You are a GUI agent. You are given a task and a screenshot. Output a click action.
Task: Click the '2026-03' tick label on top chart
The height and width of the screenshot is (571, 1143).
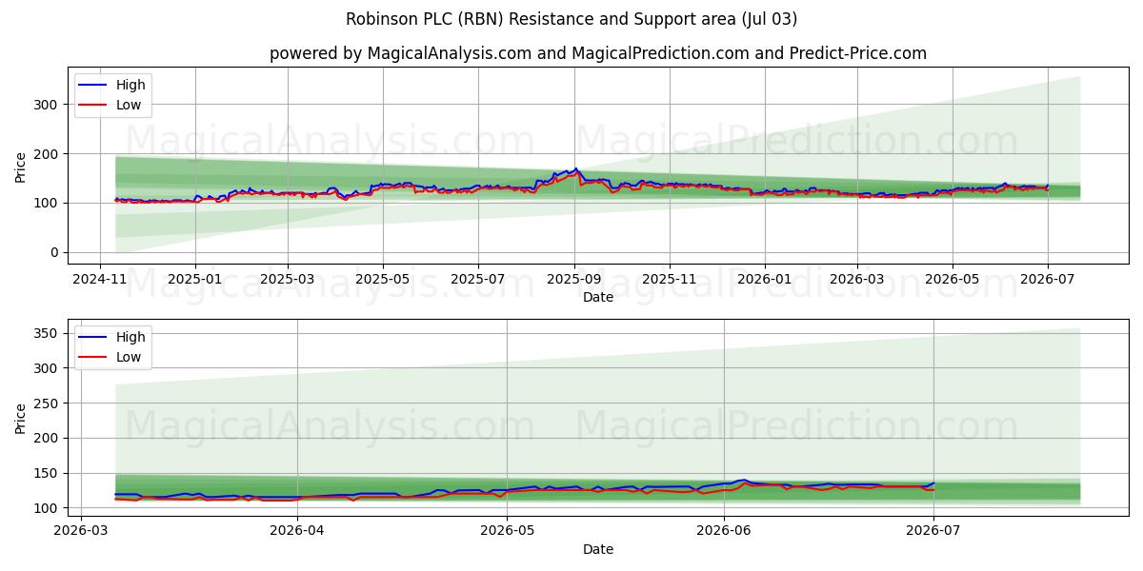[857, 280]
